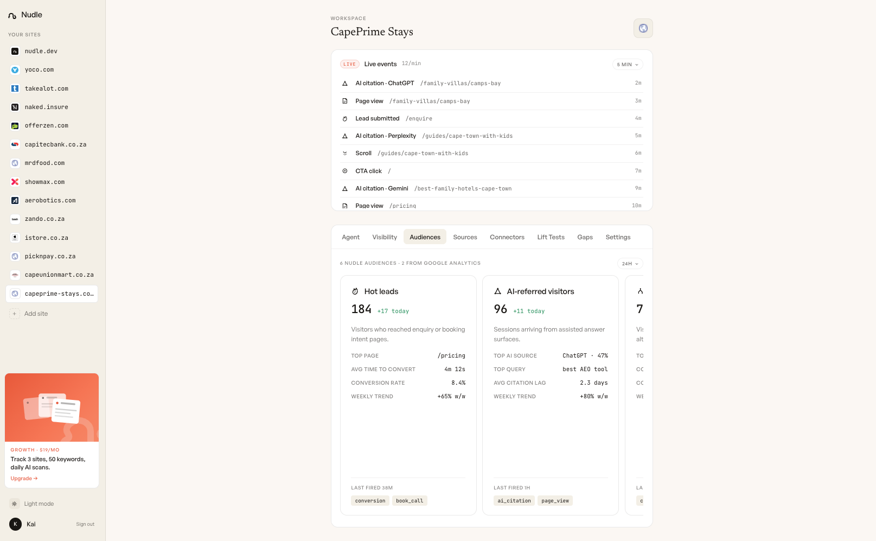Screen dimensions: 876x541
Task: Switch to the Visibility tab
Action: [385, 237]
